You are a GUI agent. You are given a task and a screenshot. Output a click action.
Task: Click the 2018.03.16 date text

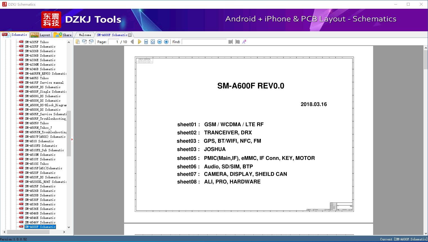pyautogui.click(x=314, y=104)
